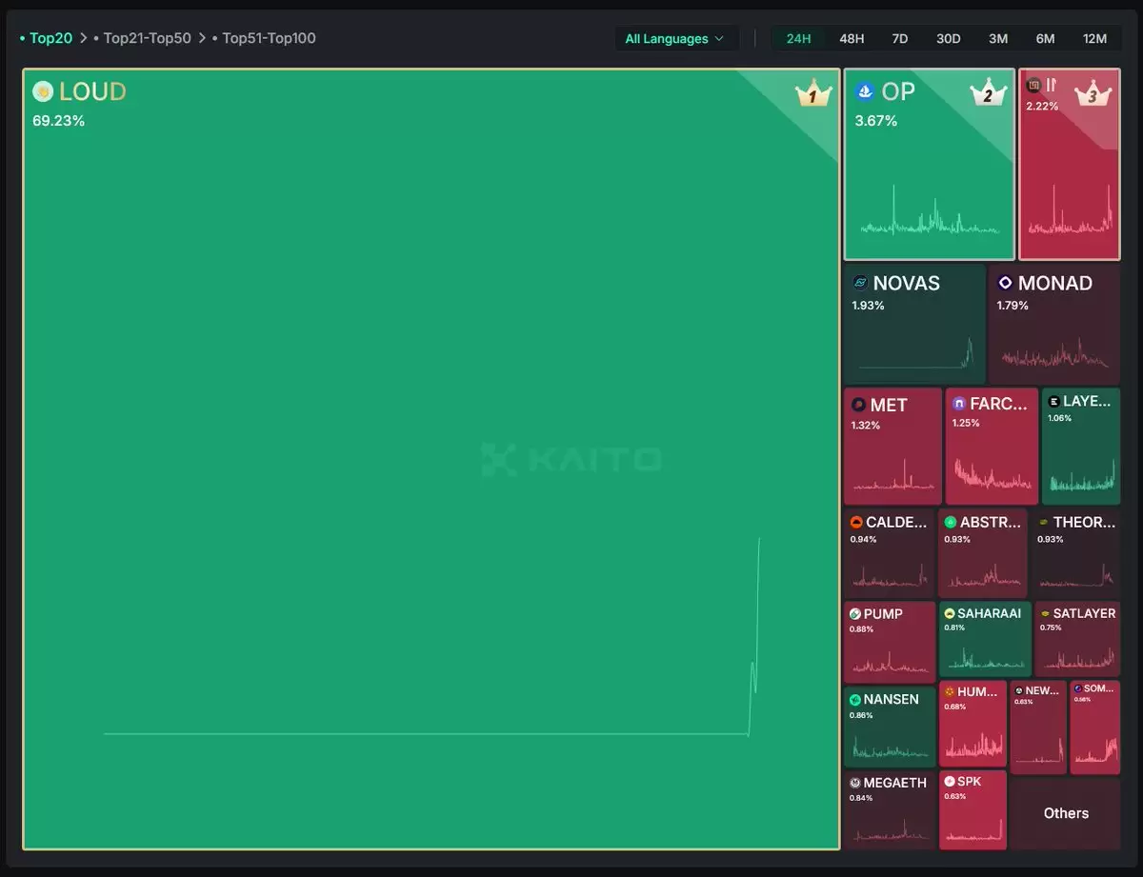Click the MEGAETH token logo icon
The image size is (1143, 877).
pyautogui.click(x=855, y=783)
